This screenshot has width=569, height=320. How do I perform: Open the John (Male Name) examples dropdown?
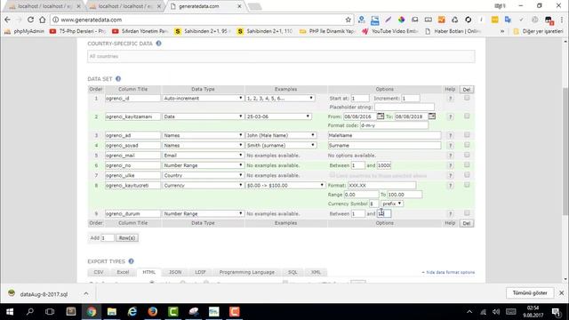point(281,135)
